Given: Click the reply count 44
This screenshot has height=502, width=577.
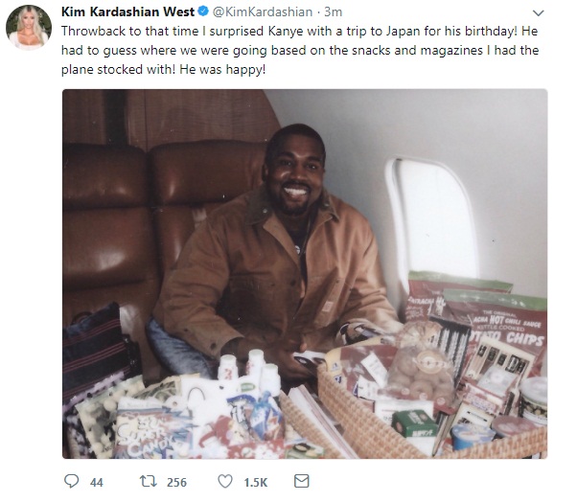Looking at the screenshot, I should [98, 483].
